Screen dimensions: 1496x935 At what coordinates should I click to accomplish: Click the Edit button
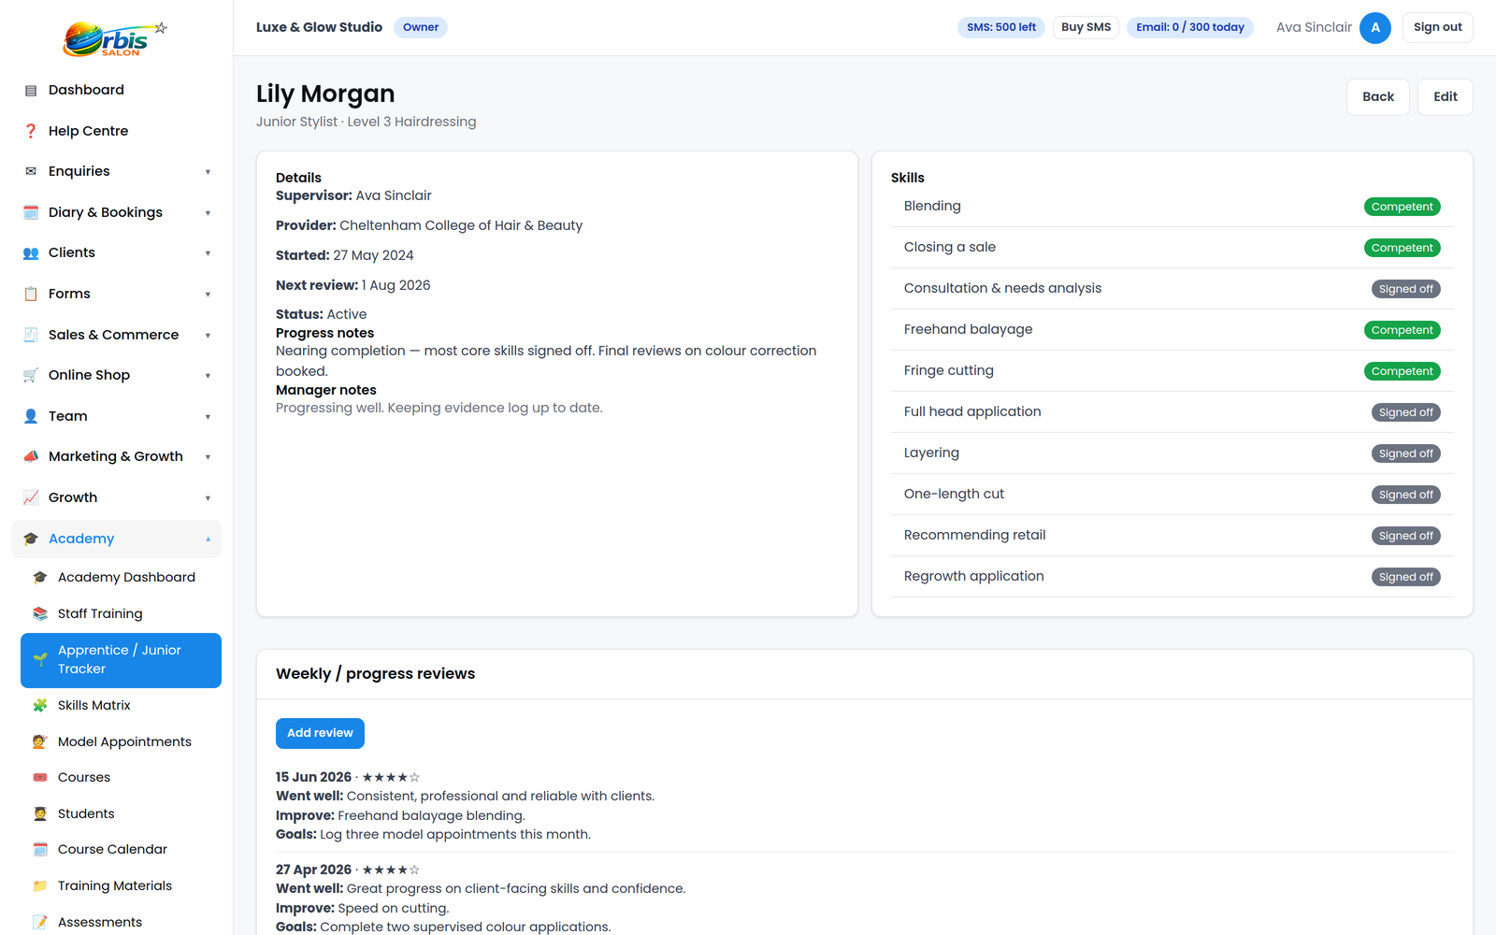[x=1446, y=97]
